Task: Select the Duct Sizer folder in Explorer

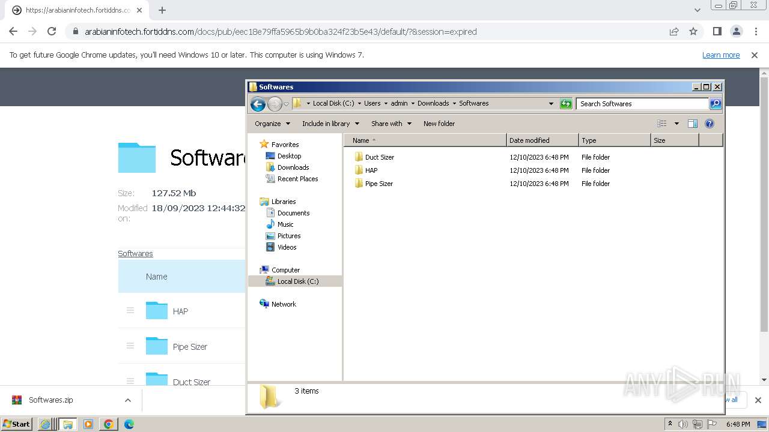Action: coord(374,157)
